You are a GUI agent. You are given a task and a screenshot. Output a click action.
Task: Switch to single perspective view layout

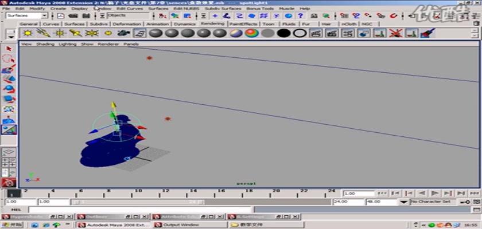pyautogui.click(x=9, y=152)
